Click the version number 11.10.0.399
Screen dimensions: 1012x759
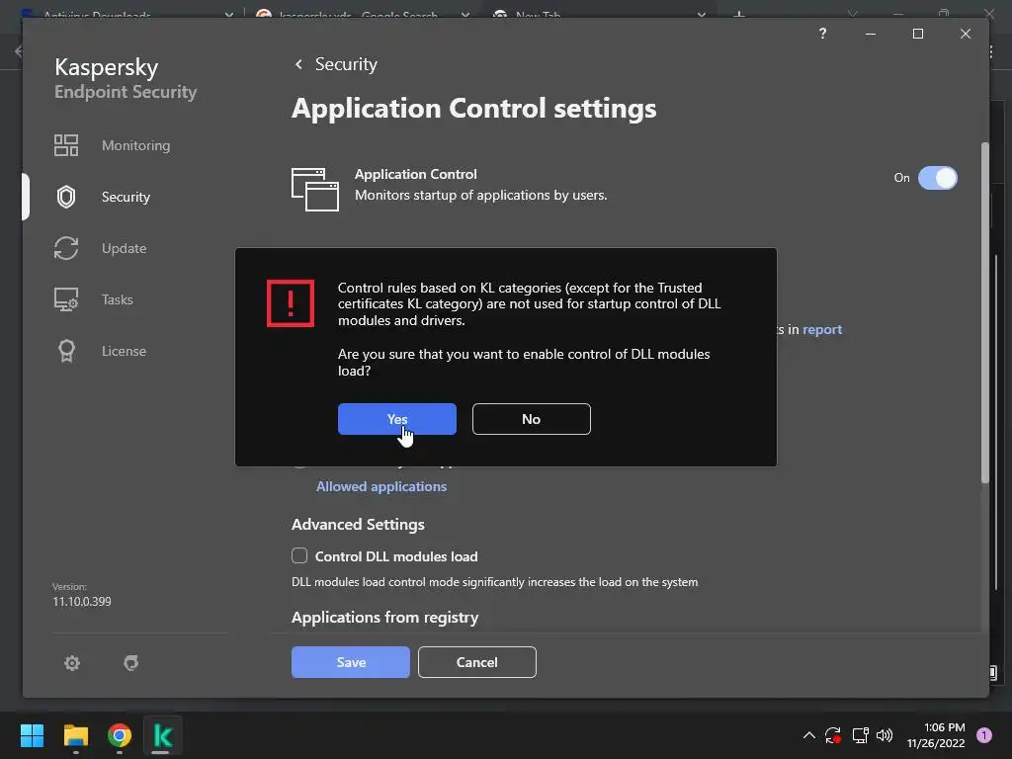pyautogui.click(x=82, y=602)
